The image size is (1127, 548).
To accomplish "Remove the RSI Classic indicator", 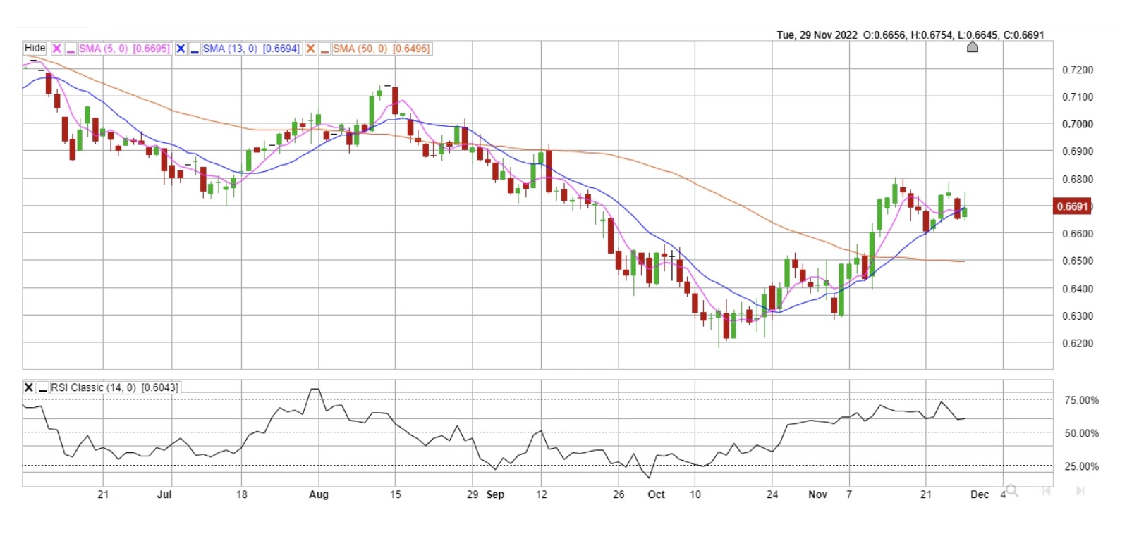I will coord(29,387).
